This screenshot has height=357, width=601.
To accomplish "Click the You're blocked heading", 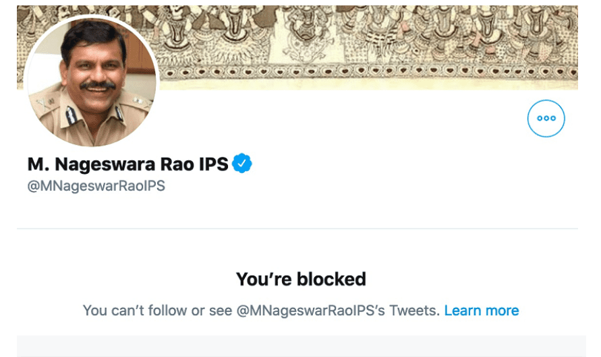I will coord(301,279).
